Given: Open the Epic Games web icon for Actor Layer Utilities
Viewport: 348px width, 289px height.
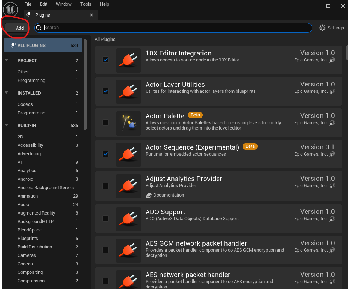Looking at the screenshot, I should pyautogui.click(x=332, y=91).
